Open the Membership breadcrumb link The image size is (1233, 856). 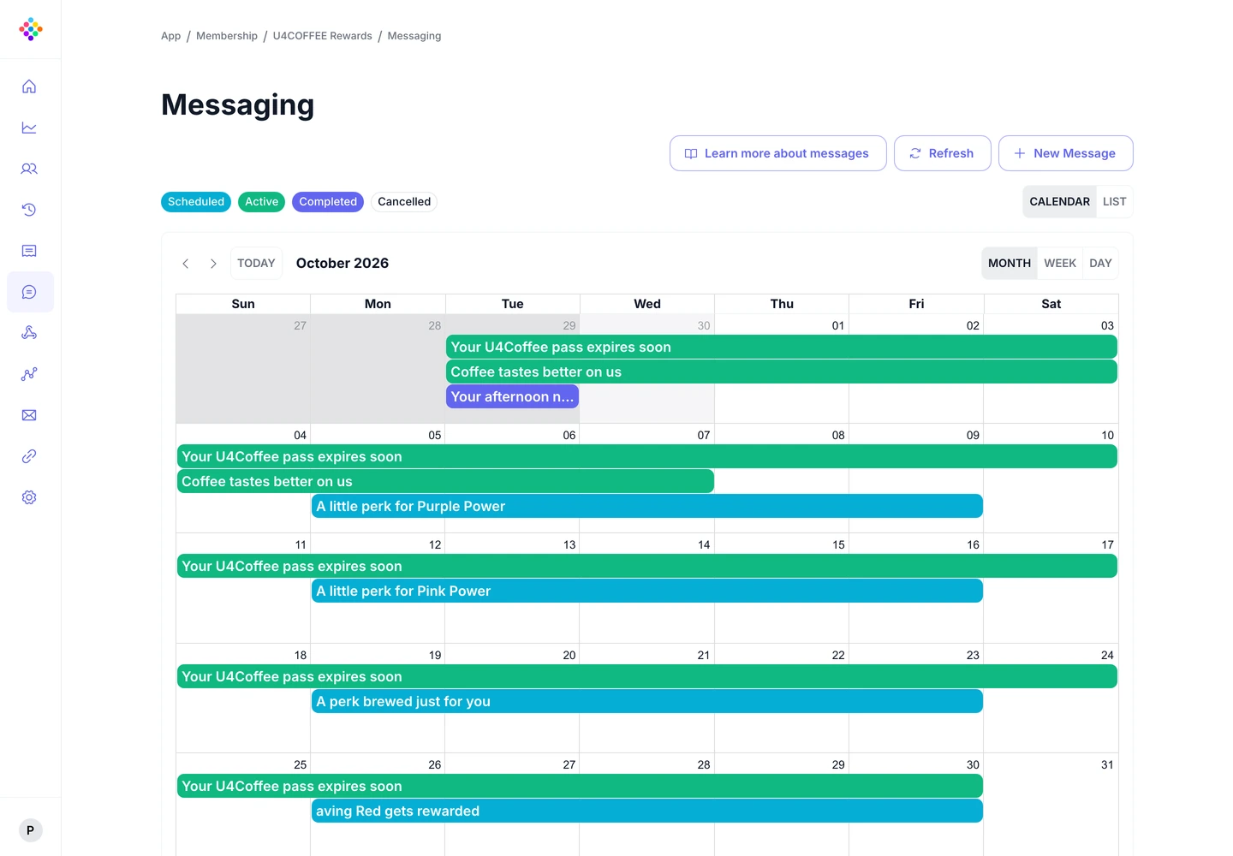coord(227,36)
